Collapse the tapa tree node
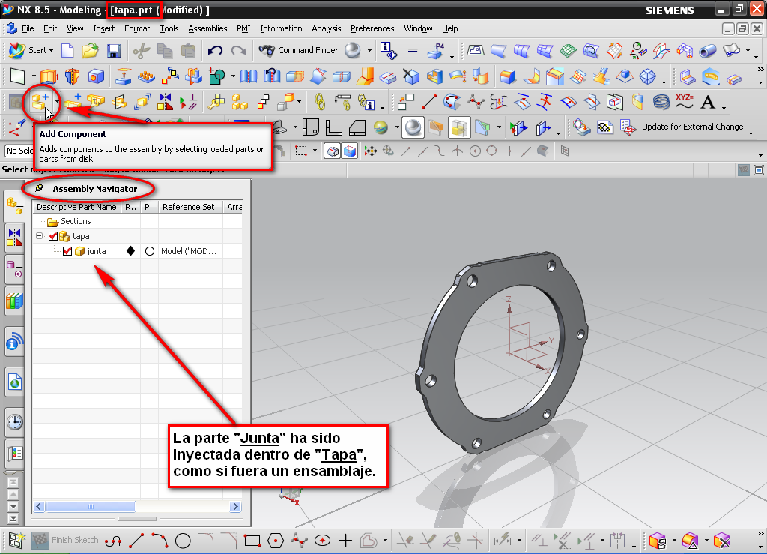Image resolution: width=767 pixels, height=554 pixels. [39, 236]
